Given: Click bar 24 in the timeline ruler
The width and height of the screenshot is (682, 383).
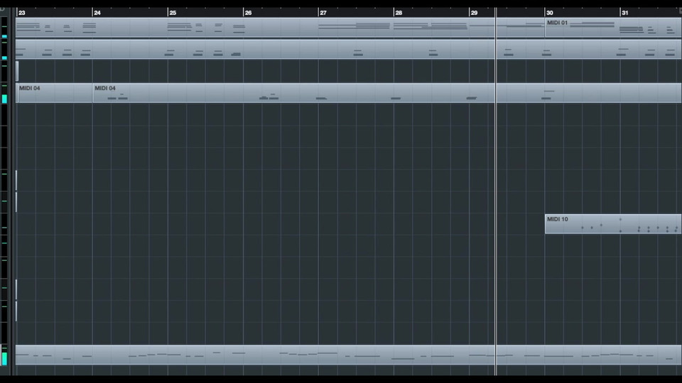Looking at the screenshot, I should [x=97, y=13].
